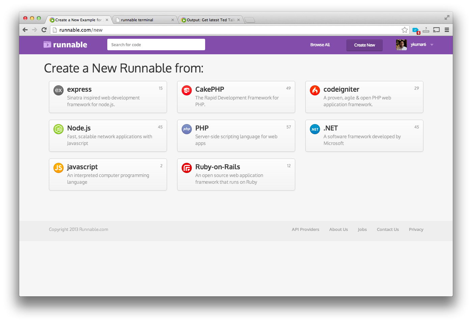Choose the Node.js green icon

click(58, 129)
